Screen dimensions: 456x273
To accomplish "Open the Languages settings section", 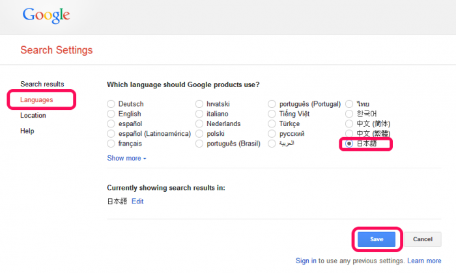I will click(36, 100).
